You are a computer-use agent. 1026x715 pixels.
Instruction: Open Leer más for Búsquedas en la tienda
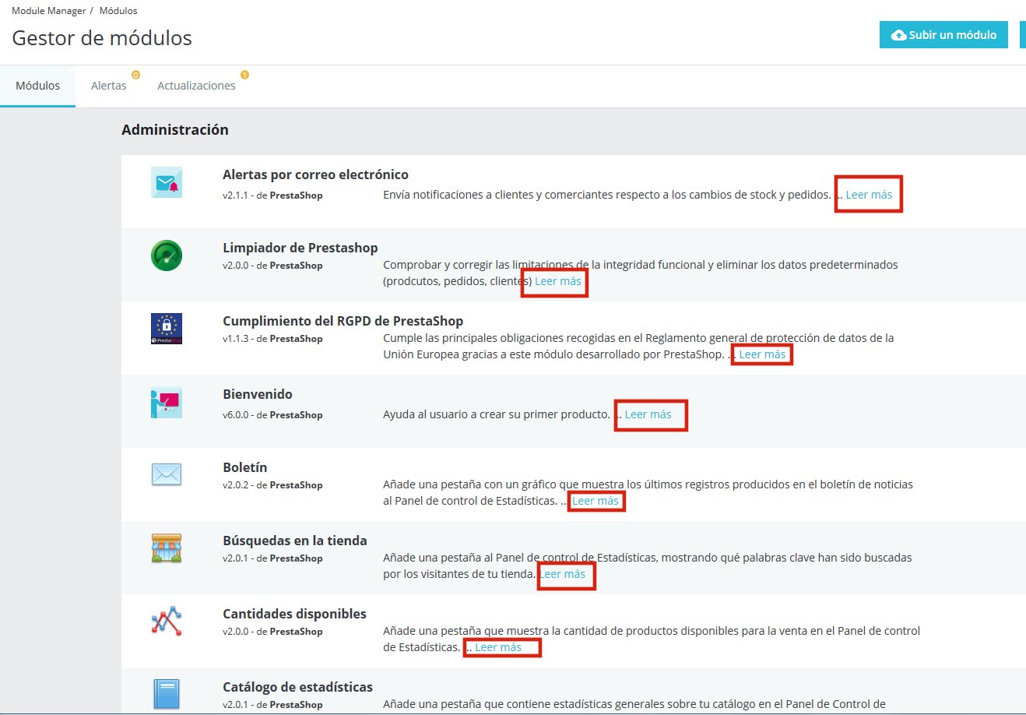pos(562,574)
